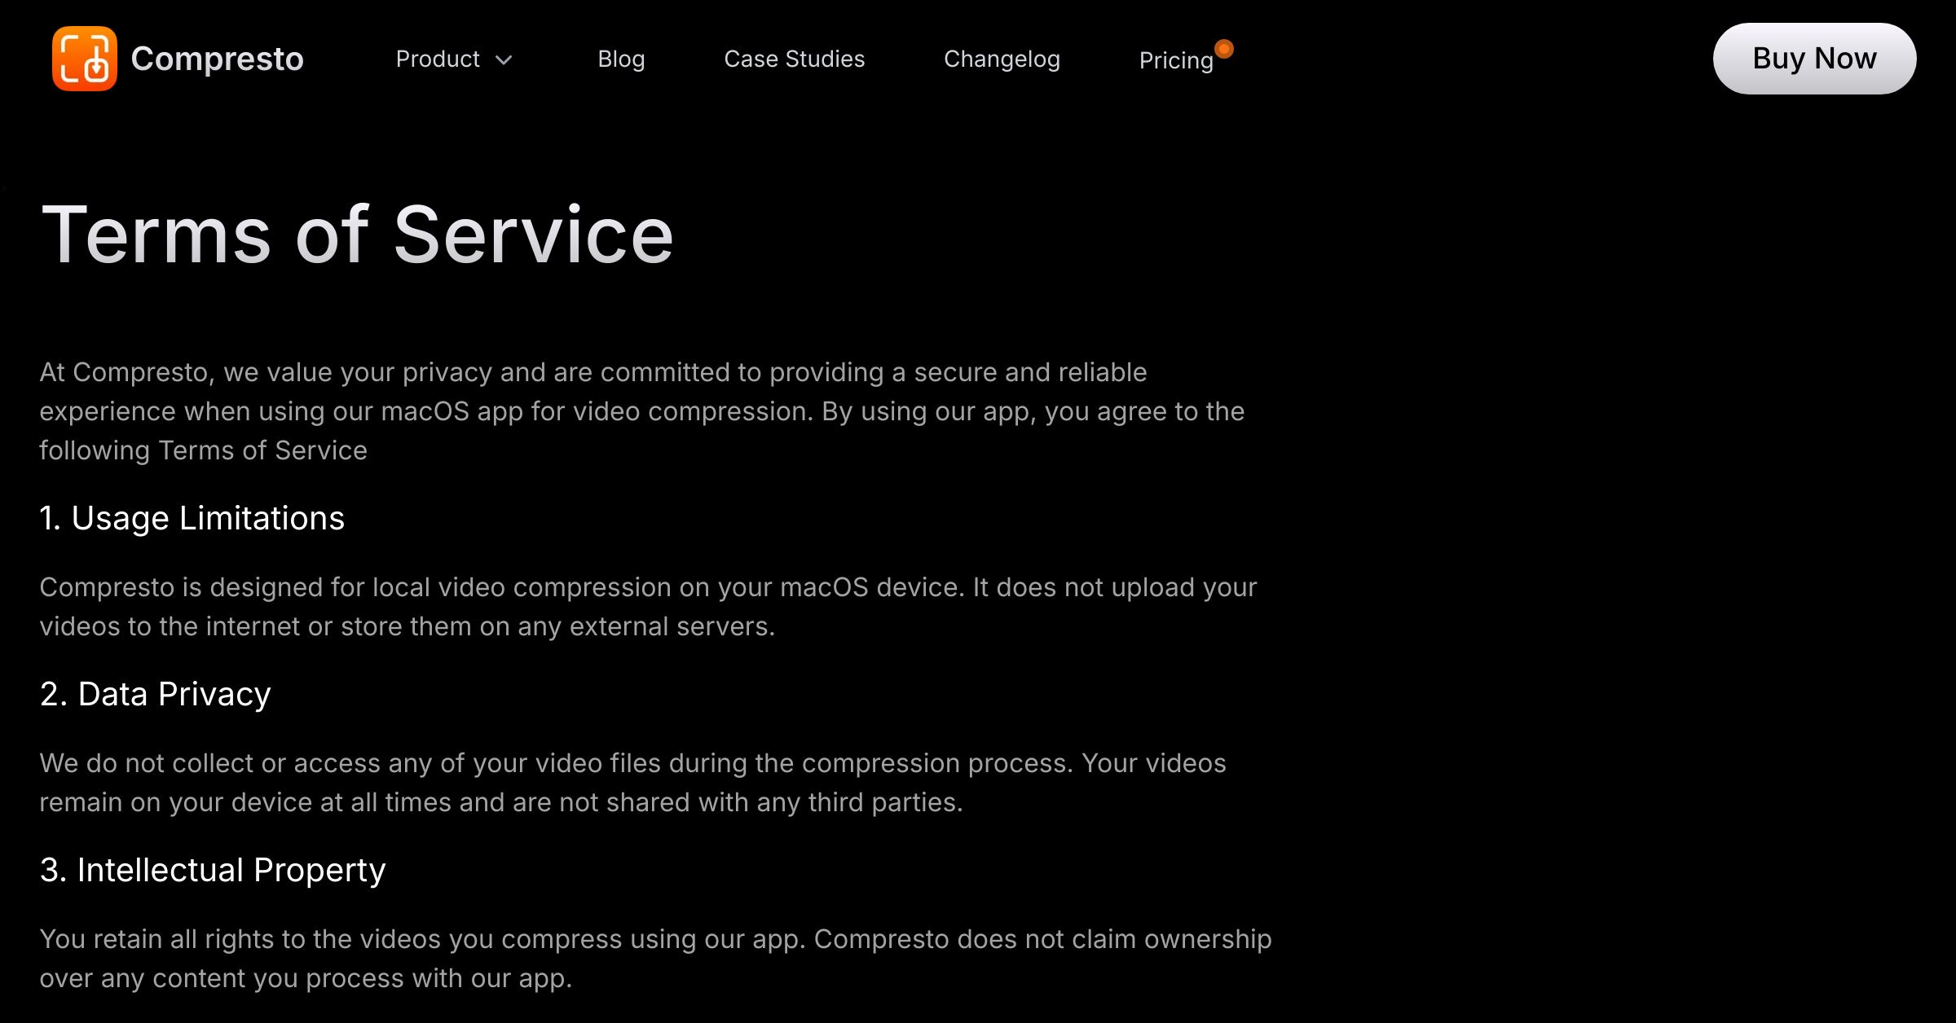Screen dimensions: 1956x1023
Task: Click the orange Compresto logo icon
Action: (x=85, y=59)
